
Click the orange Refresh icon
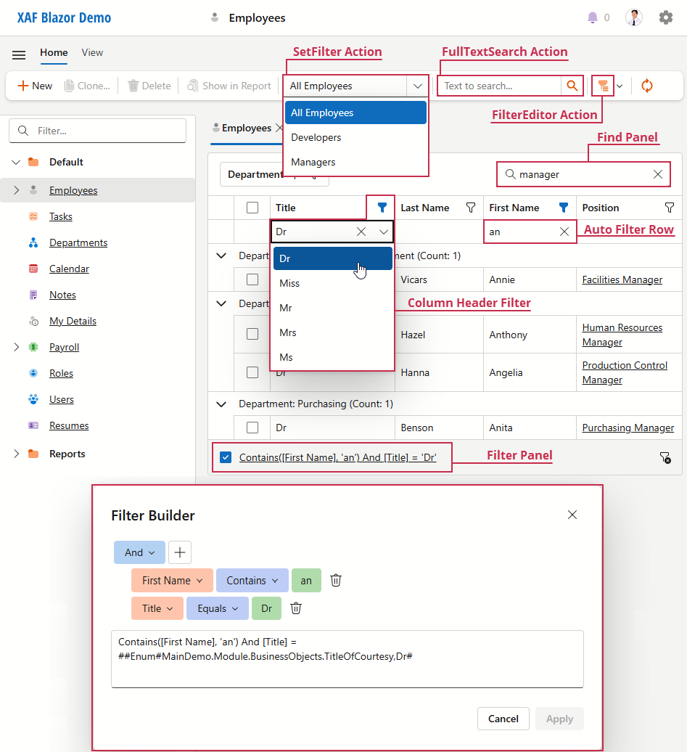point(646,86)
